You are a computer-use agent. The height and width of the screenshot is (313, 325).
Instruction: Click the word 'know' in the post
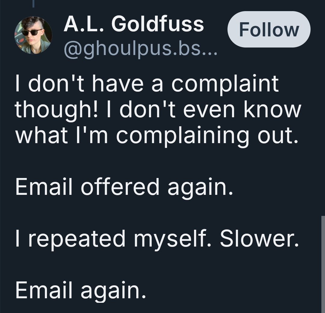pyautogui.click(x=272, y=109)
